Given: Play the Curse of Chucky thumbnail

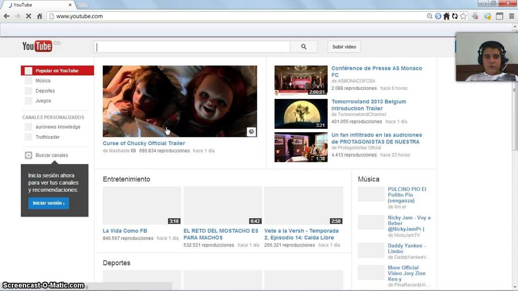Looking at the screenshot, I should [x=180, y=101].
